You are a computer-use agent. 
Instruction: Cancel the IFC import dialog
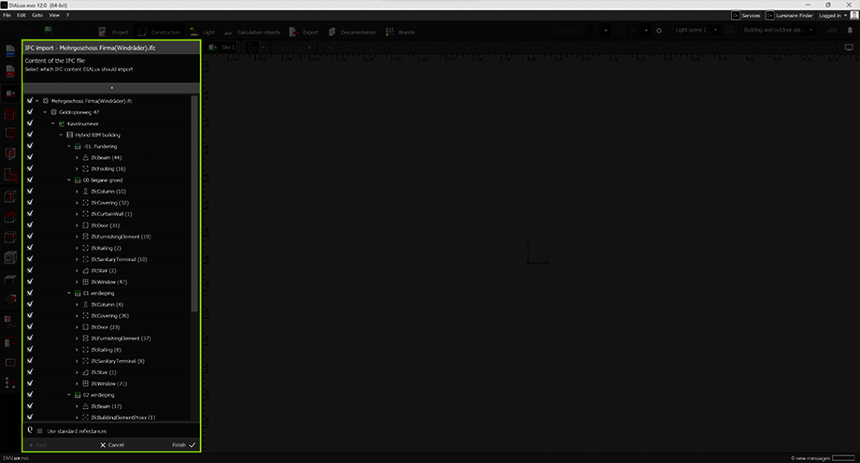coord(112,445)
